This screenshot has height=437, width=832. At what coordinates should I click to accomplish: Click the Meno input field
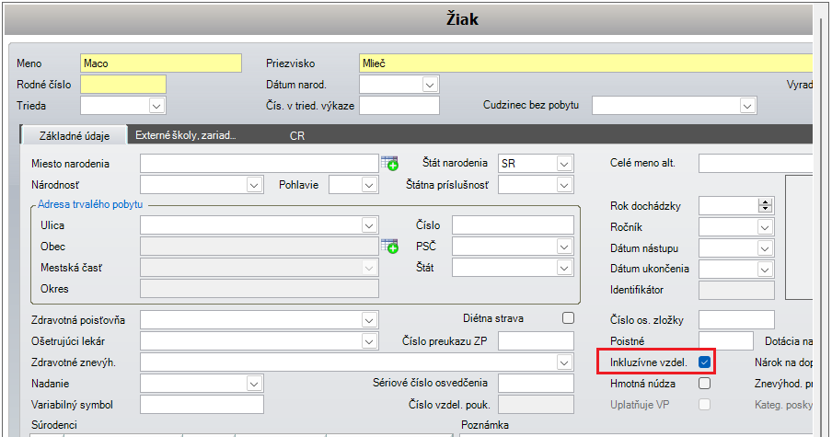(x=160, y=63)
